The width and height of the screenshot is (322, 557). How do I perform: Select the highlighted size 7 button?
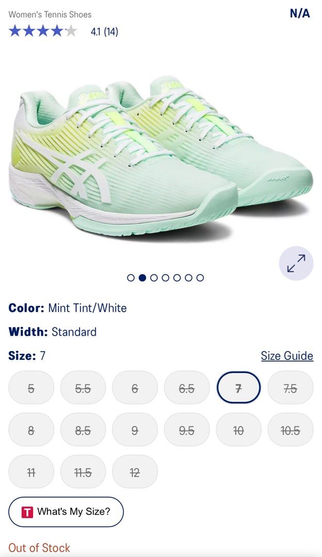238,387
